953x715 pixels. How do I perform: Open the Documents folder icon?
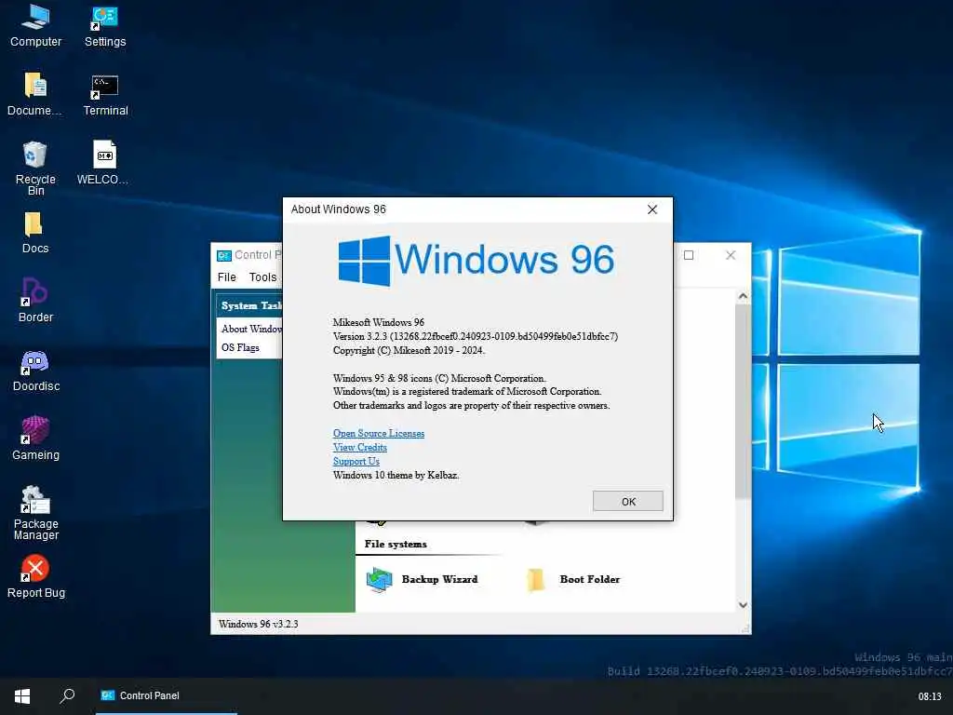pyautogui.click(x=35, y=94)
